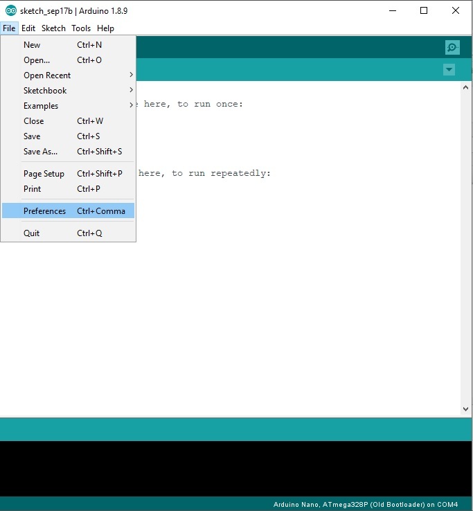Click the 'to run once:' comment text
The width and height of the screenshot is (473, 511).
click(x=210, y=104)
